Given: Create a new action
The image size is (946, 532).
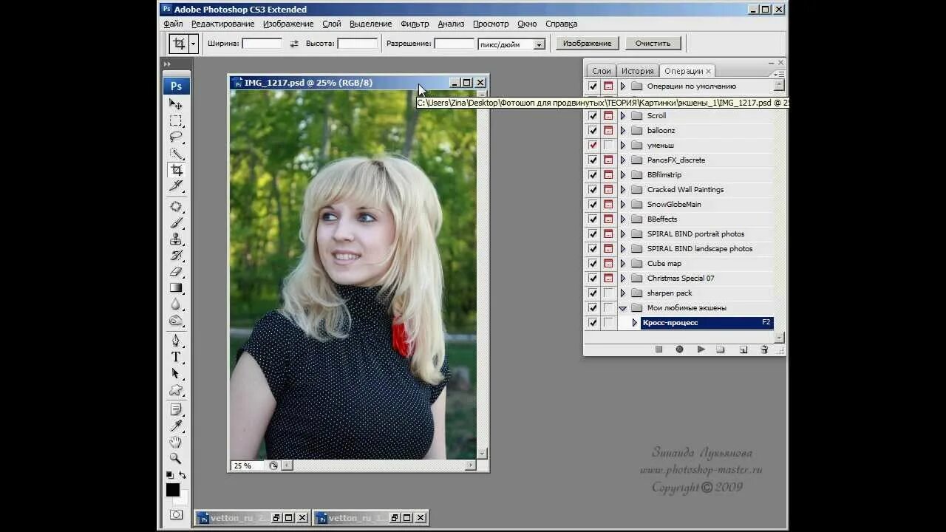Looking at the screenshot, I should [743, 349].
